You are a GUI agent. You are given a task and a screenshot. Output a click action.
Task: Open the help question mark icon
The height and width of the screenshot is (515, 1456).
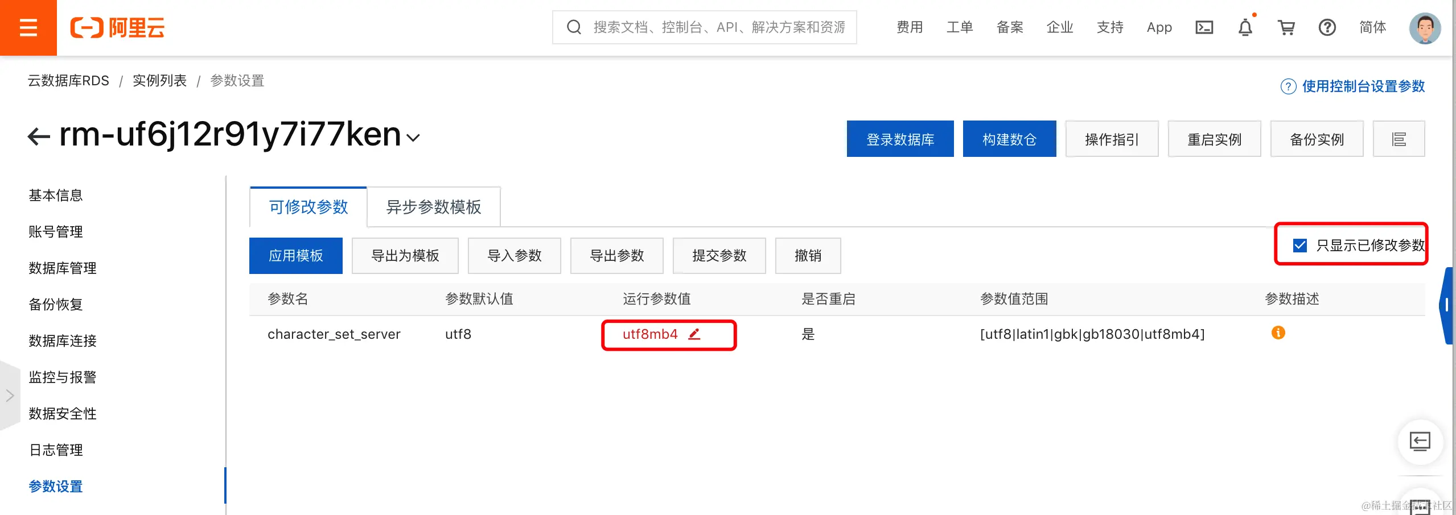[x=1327, y=27]
